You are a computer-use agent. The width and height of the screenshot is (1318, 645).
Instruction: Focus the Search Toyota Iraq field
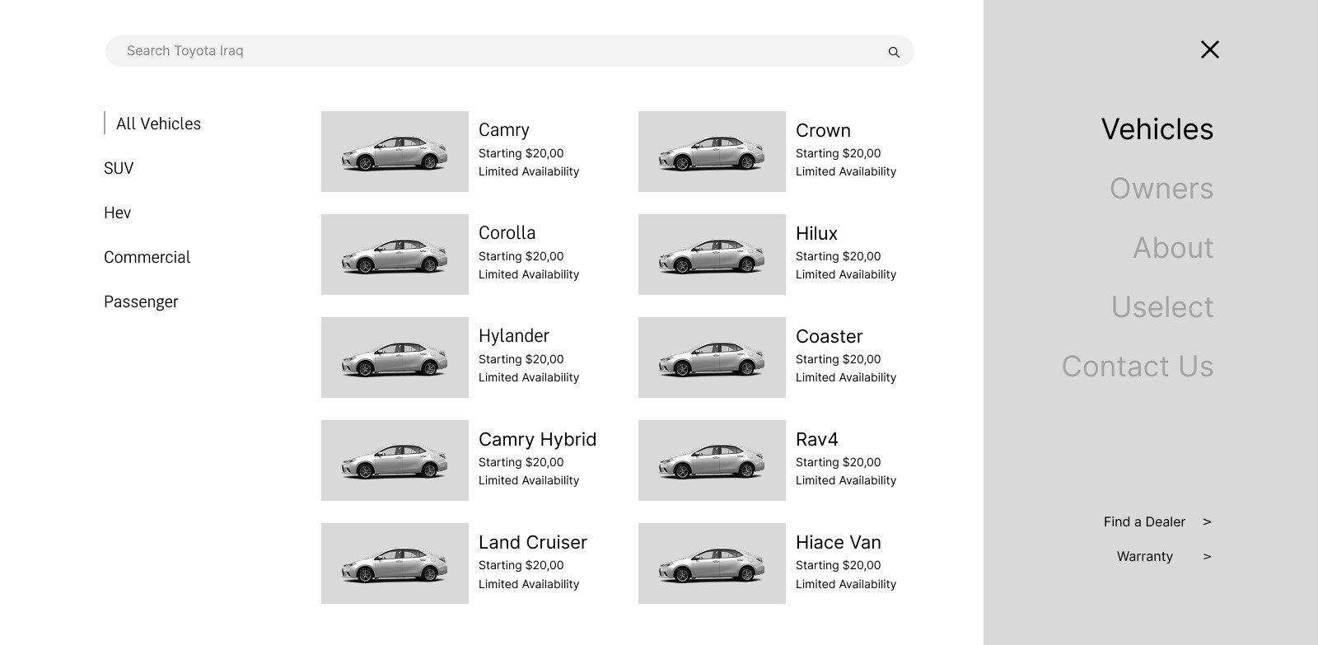(x=509, y=51)
